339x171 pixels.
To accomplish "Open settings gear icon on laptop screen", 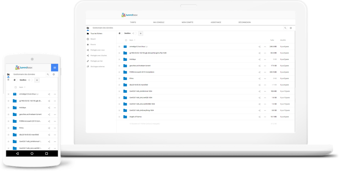I will tap(291, 28).
